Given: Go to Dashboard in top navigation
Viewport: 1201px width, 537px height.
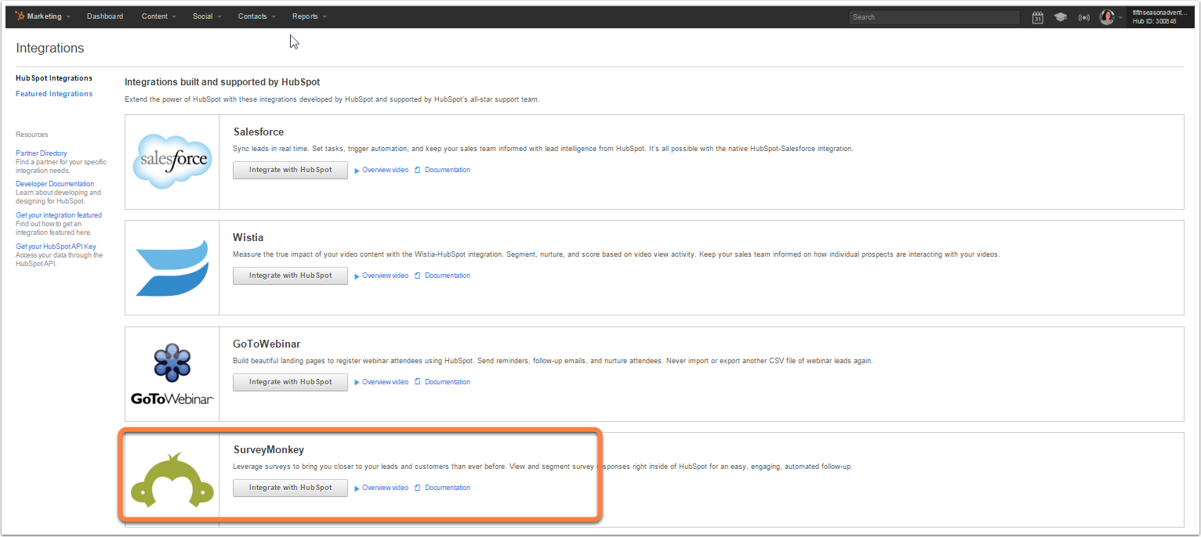Looking at the screenshot, I should [105, 16].
